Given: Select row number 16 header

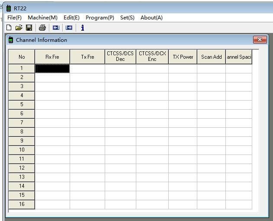Looking at the screenshot, I should coord(22,204).
